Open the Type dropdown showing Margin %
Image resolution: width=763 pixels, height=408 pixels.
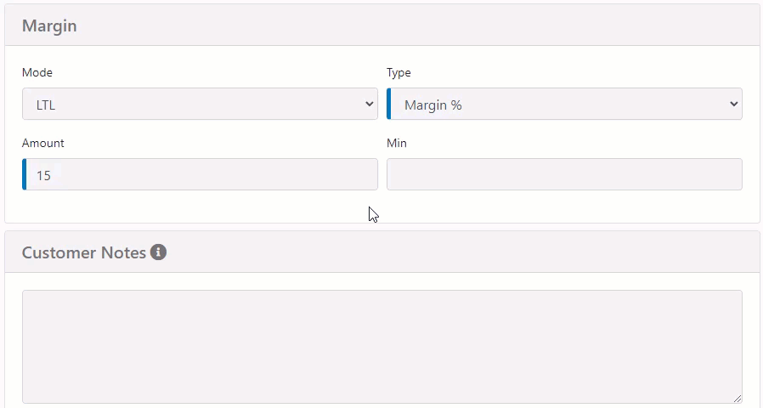(564, 104)
